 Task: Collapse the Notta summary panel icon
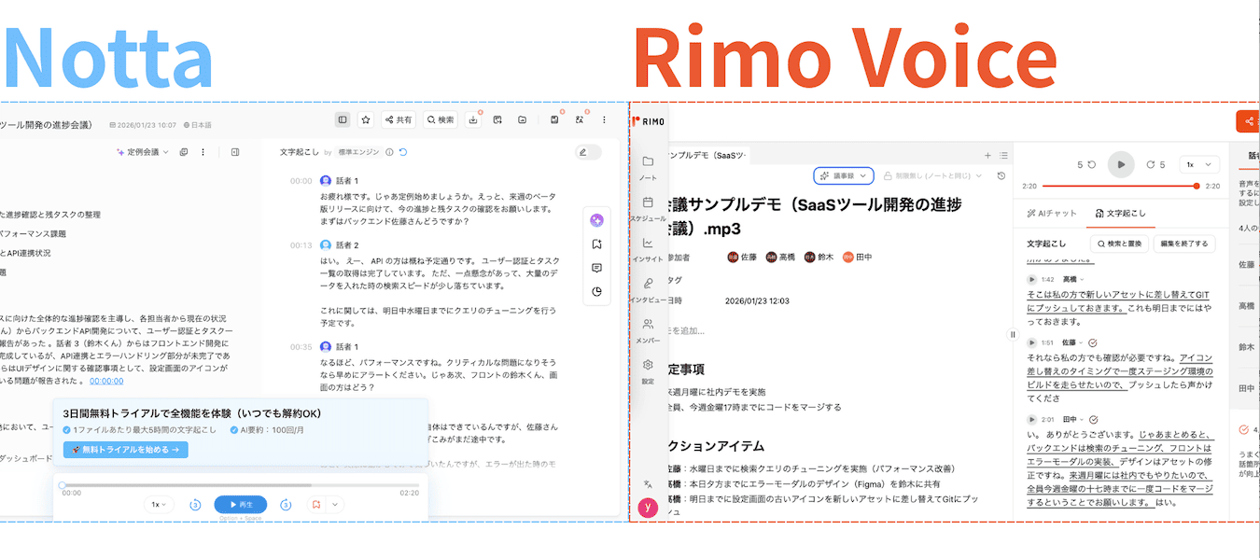pyautogui.click(x=235, y=152)
